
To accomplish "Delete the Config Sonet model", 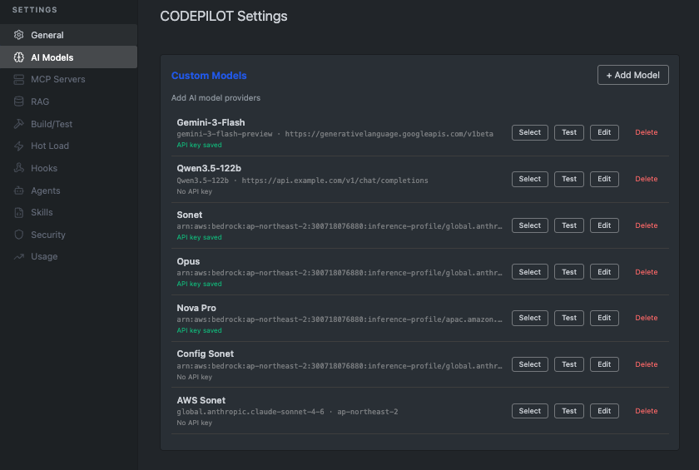I will pos(646,364).
